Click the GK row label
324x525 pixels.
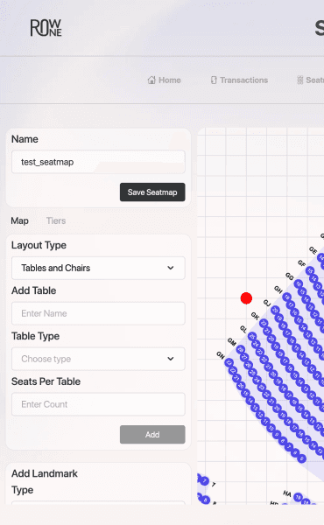(x=256, y=316)
